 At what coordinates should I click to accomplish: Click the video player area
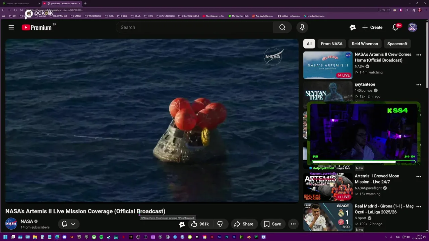tap(151, 120)
